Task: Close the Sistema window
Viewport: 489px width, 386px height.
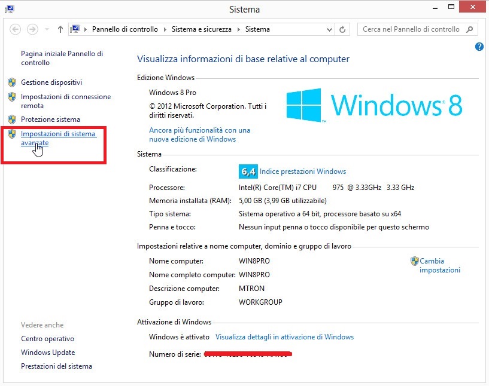Action: point(472,7)
